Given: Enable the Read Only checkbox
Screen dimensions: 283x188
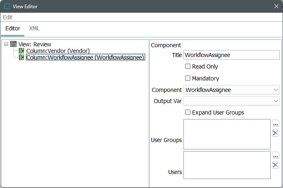Looking at the screenshot, I should pos(188,66).
